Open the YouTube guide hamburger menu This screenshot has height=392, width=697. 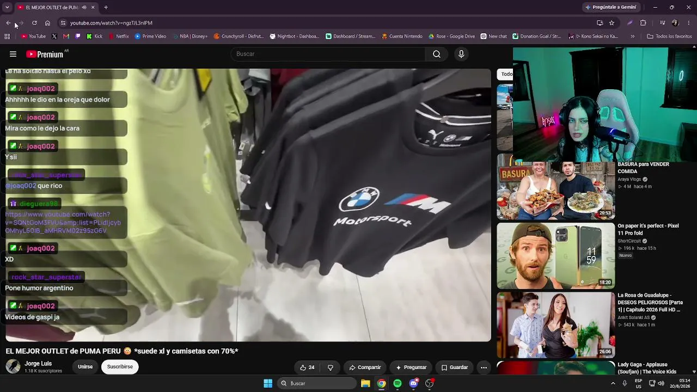coord(13,54)
